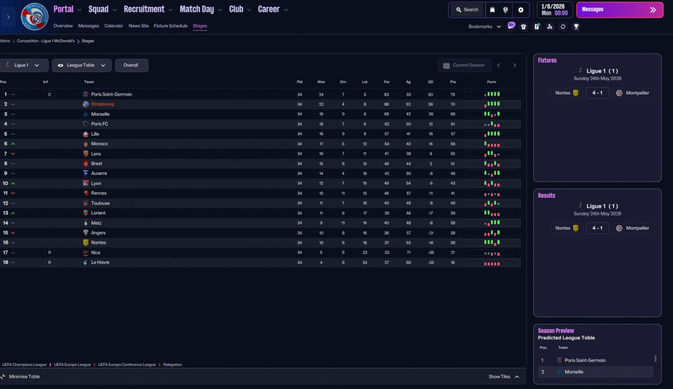Click the Montpellier badge in Results panel
673x389 pixels.
pyautogui.click(x=619, y=228)
